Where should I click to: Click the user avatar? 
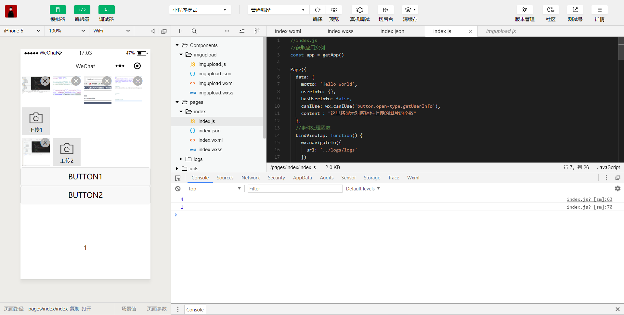pos(11,11)
